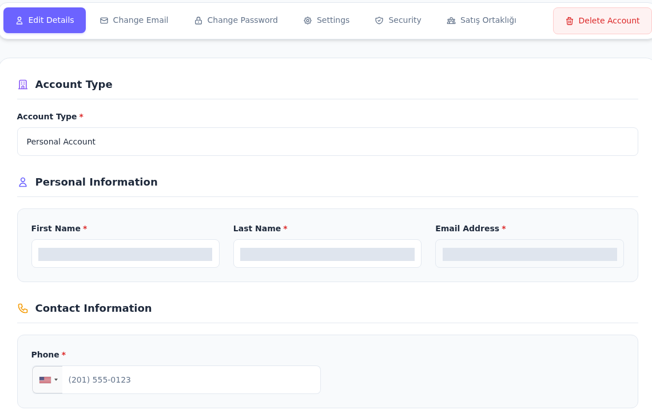The height and width of the screenshot is (414, 652).
Task: Click the building icon beside Account Type heading
Action: tap(23, 85)
